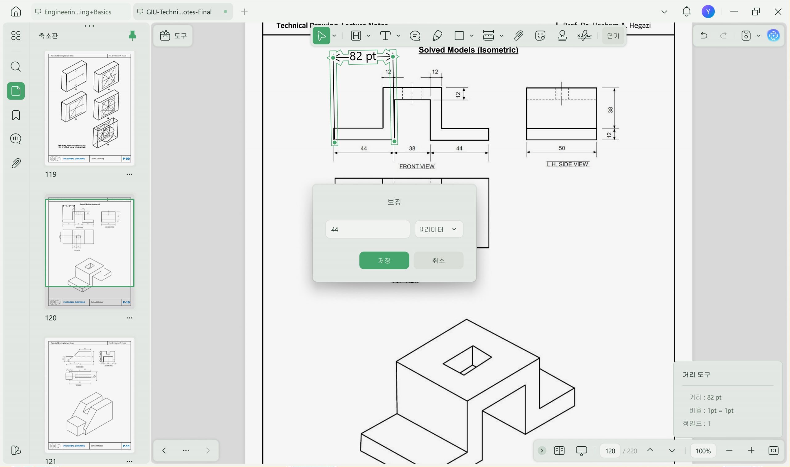
Task: Open the sticker tool
Action: point(540,35)
